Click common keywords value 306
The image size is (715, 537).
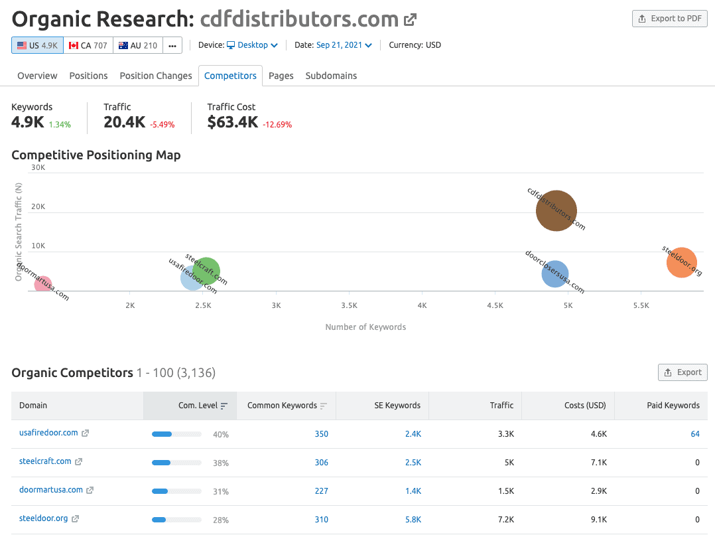pyautogui.click(x=322, y=463)
